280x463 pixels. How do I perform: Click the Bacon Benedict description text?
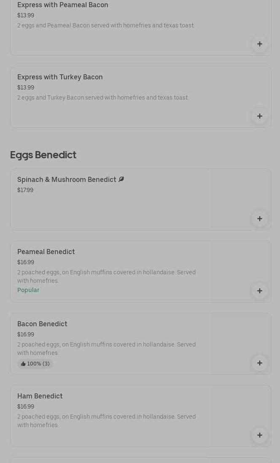(106, 349)
